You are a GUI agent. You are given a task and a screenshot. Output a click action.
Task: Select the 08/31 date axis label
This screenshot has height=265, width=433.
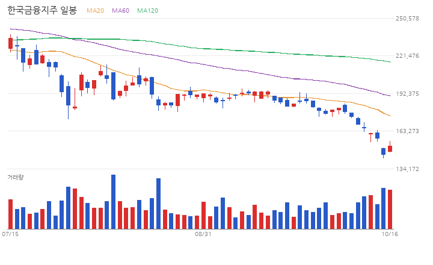click(203, 234)
